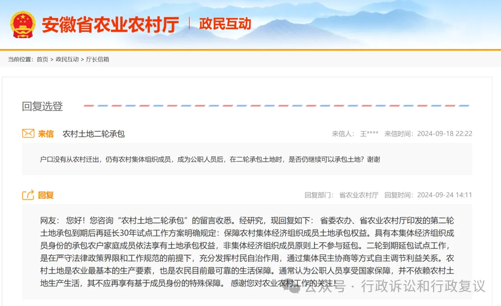Image resolution: width=501 pixels, height=306 pixels.
Task: Click the 当前位置 breadcrumb label
Action: coord(21,59)
